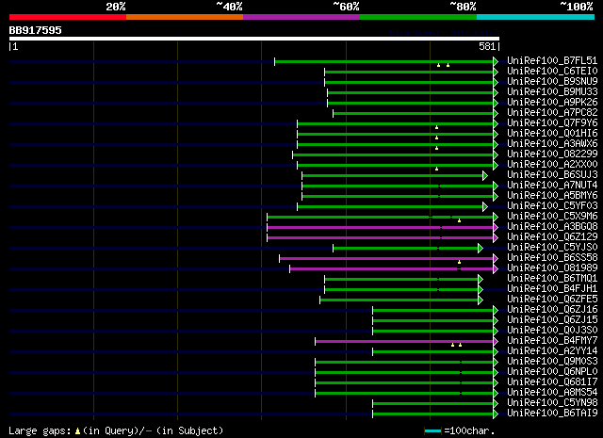Click the red 20% identity color segment
The width and height of the screenshot is (603, 438).
68,17
